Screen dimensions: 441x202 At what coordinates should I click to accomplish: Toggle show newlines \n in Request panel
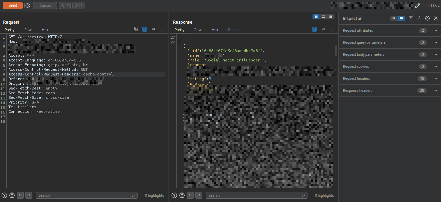(x=153, y=29)
